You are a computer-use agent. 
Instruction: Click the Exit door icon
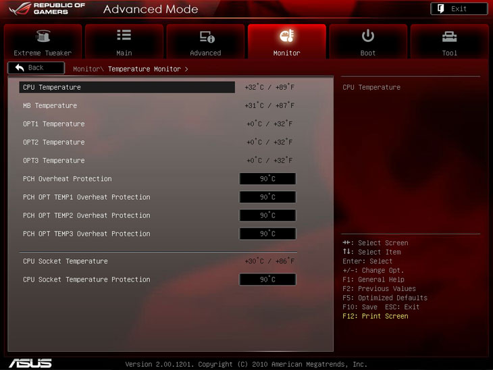pyautogui.click(x=441, y=9)
